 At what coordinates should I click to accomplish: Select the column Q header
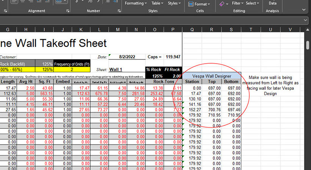(192, 30)
